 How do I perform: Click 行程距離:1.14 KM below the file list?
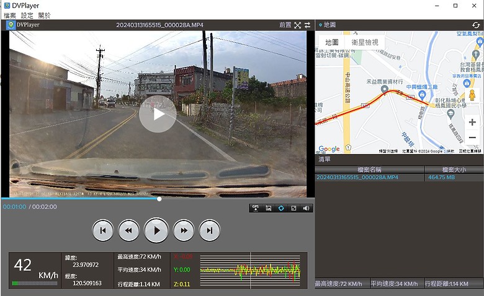[446, 284]
